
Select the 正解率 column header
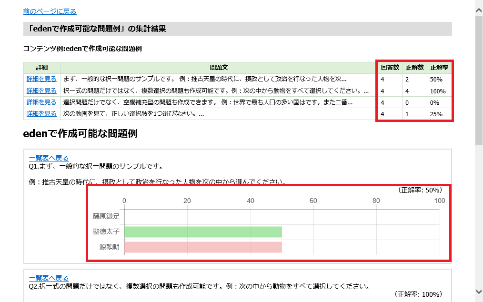point(439,68)
